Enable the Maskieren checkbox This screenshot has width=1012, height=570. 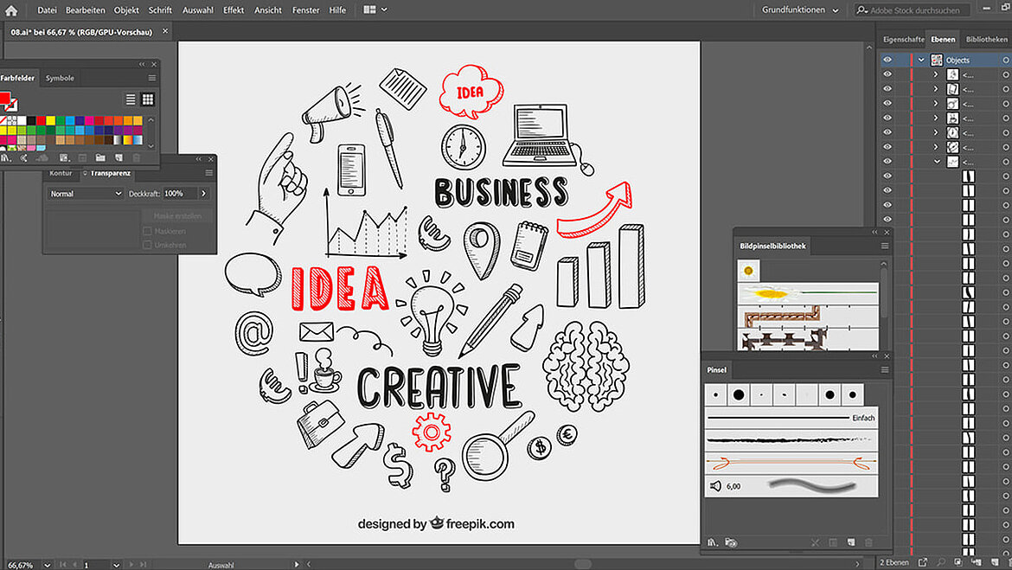(x=148, y=232)
